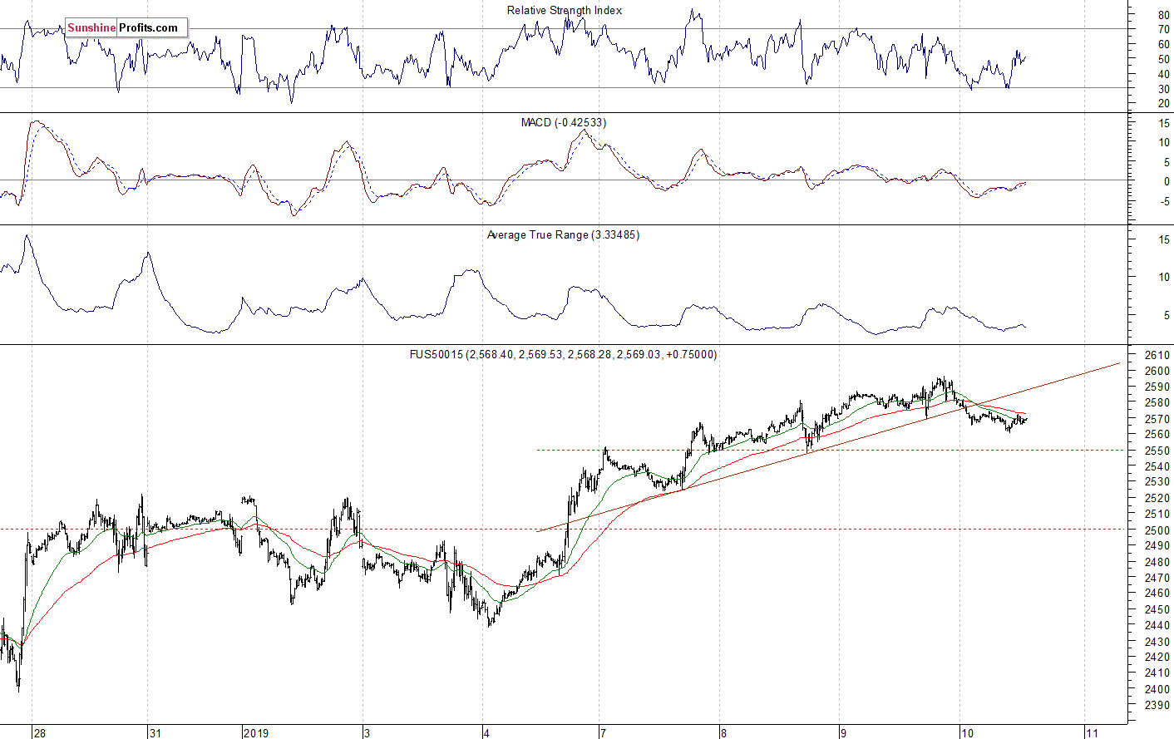The image size is (1174, 739).
Task: Click the RSI 30 scale label
Action: [x=1163, y=88]
